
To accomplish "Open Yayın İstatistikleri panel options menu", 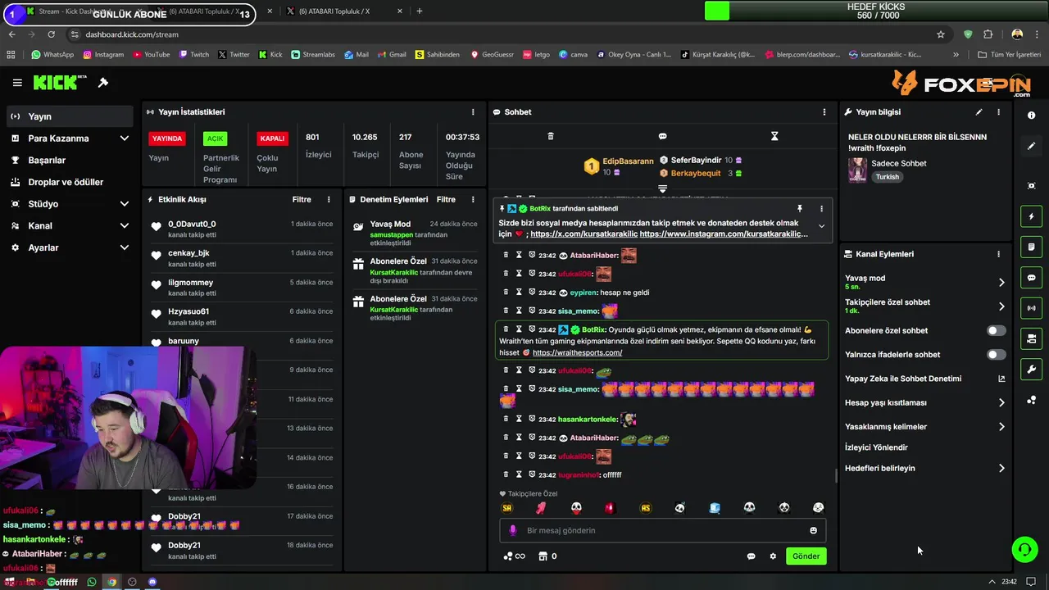I will tap(473, 111).
